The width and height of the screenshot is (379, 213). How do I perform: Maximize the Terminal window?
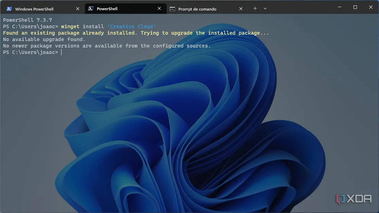click(x=355, y=7)
